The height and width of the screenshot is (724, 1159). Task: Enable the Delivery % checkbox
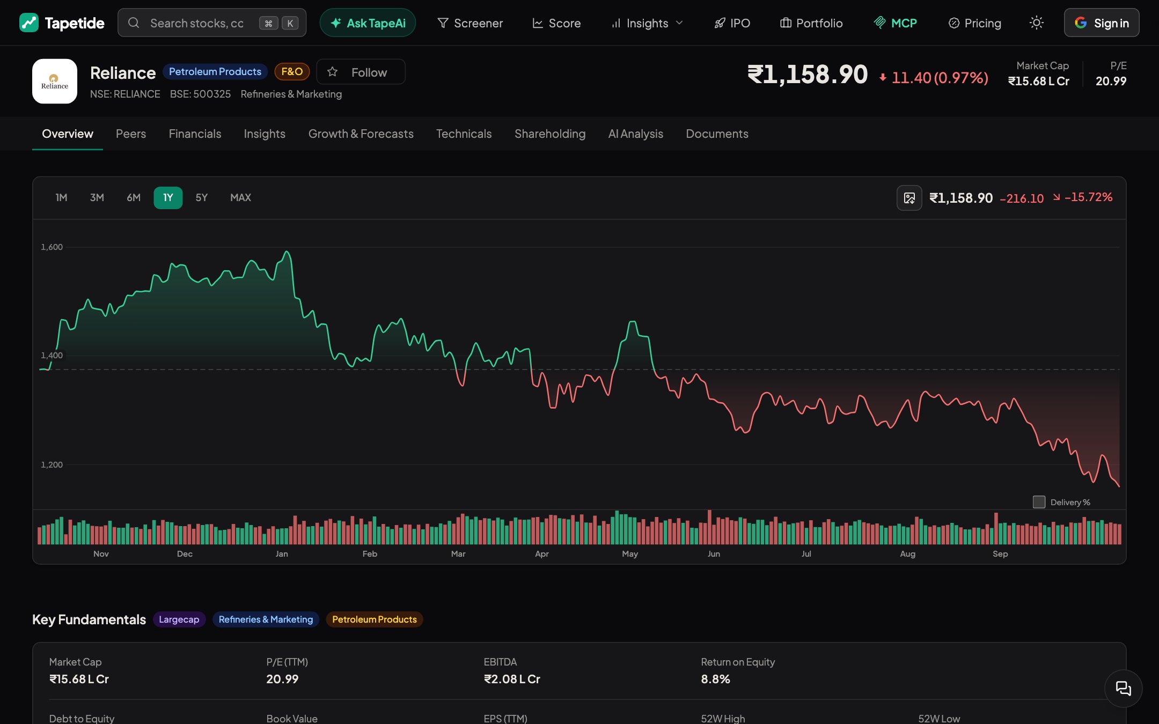(1039, 502)
